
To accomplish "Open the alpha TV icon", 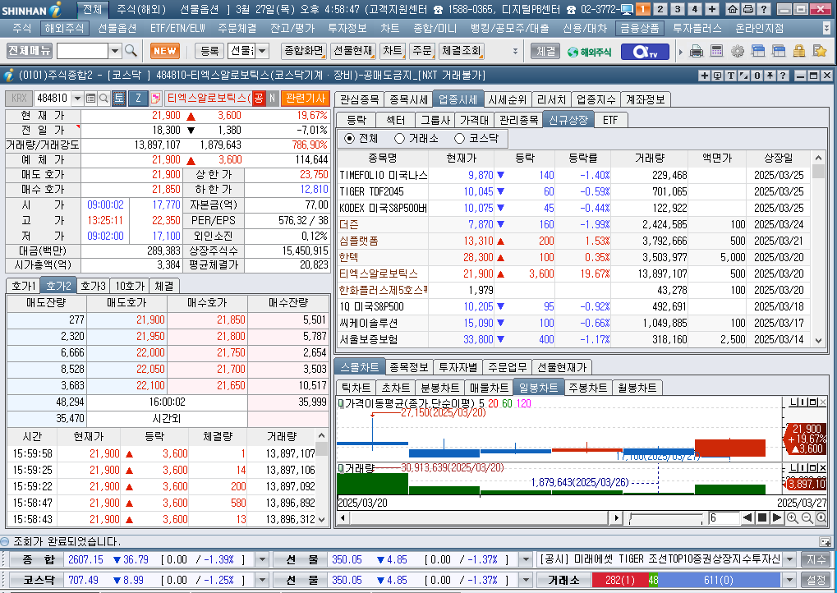I will click(x=644, y=51).
